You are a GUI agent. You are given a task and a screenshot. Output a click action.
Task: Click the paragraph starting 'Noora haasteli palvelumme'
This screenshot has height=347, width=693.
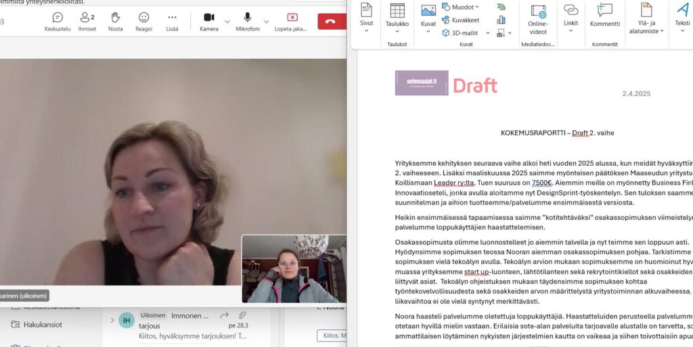(x=543, y=326)
